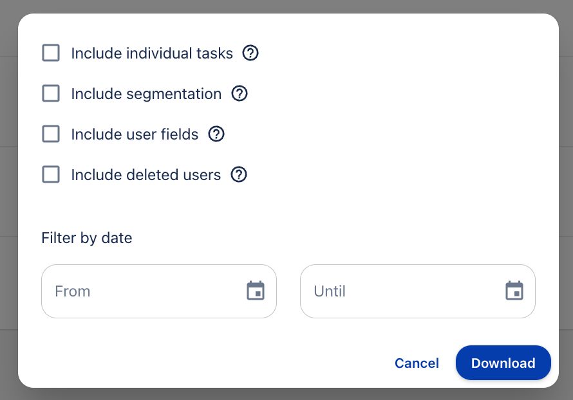Click the "Include deleted users" label text
The height and width of the screenshot is (400, 573).
(x=146, y=175)
